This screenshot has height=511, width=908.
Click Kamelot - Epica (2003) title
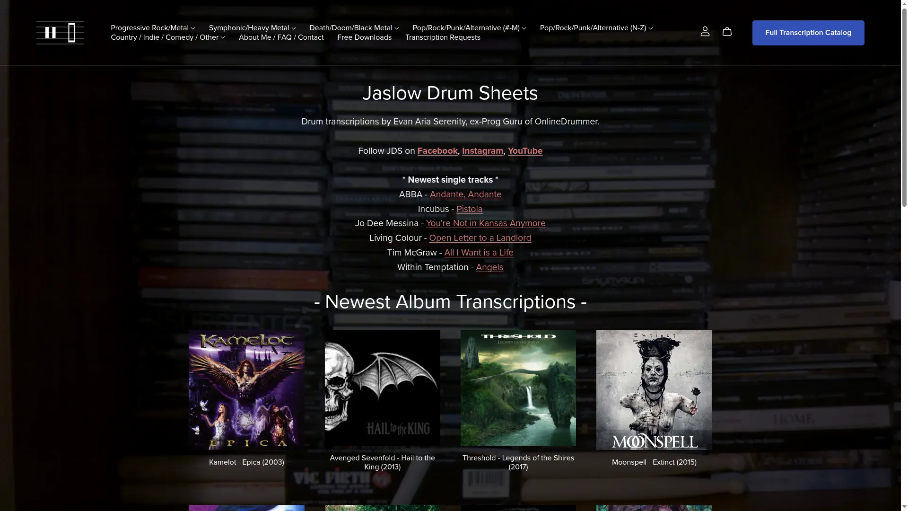click(246, 462)
